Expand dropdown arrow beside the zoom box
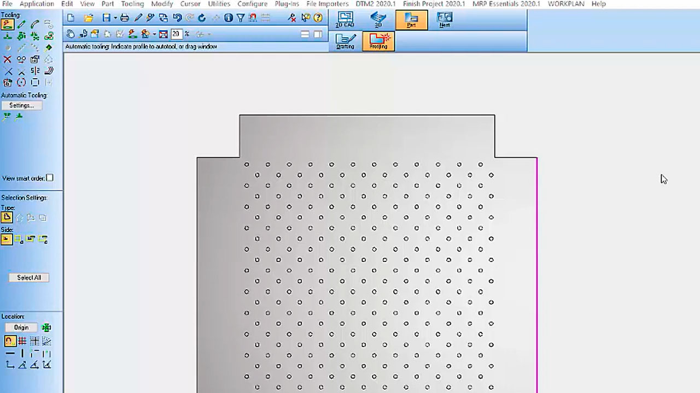700x393 pixels. [155, 34]
